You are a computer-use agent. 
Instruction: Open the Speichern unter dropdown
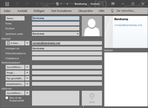click(78, 34)
